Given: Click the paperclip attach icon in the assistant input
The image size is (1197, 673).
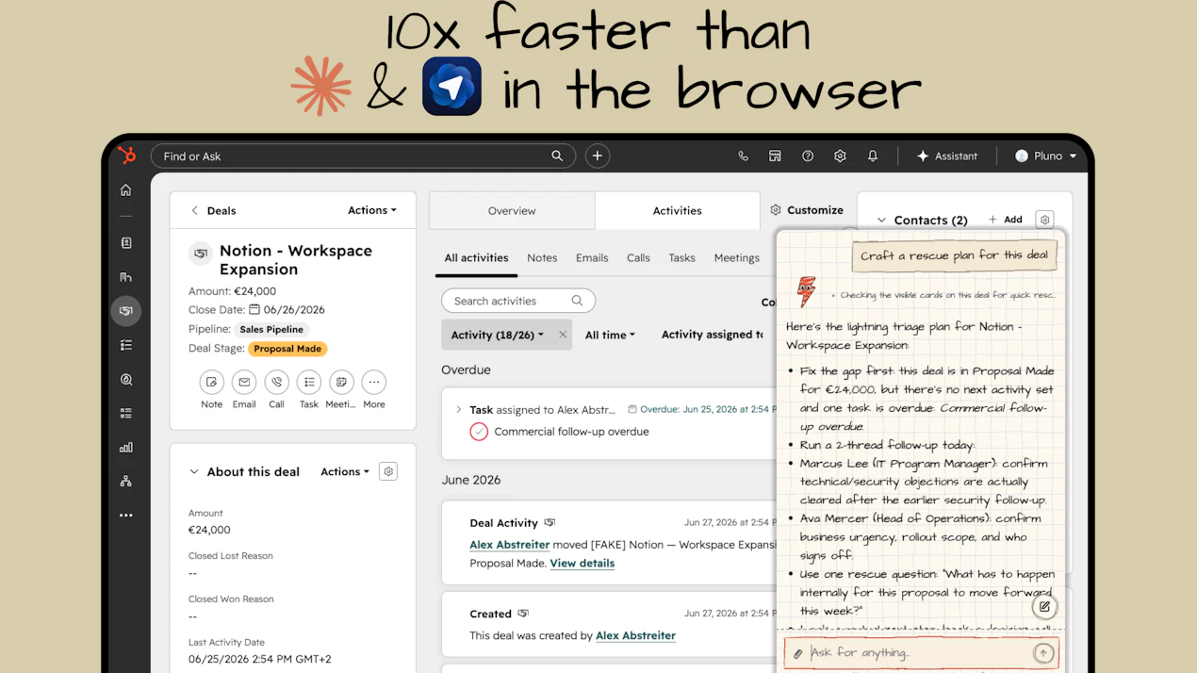Looking at the screenshot, I should click(x=798, y=653).
